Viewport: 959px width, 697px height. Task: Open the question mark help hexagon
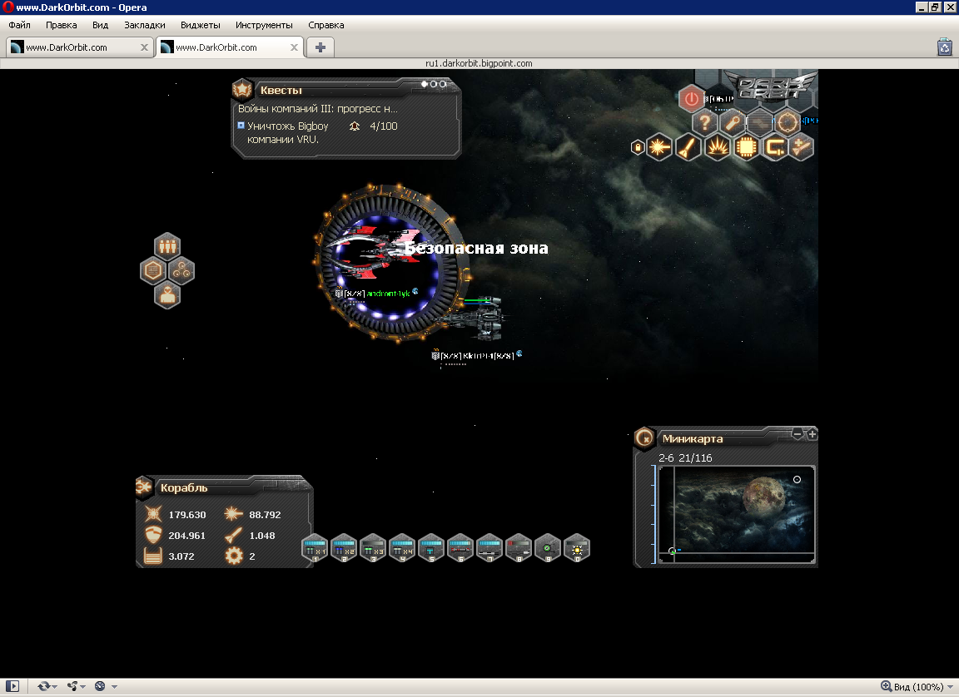[704, 123]
